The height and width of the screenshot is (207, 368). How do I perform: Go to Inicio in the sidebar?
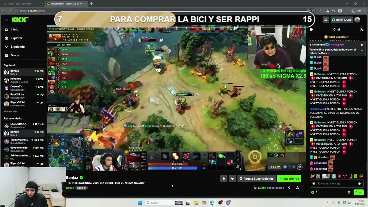click(14, 29)
